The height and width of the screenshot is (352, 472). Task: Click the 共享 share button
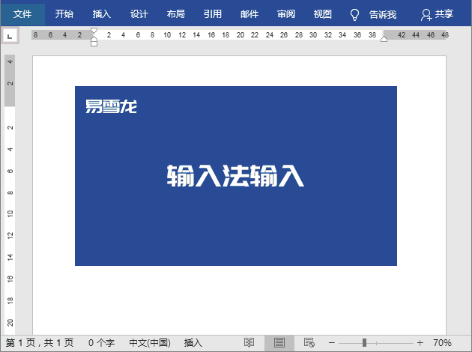coord(438,14)
